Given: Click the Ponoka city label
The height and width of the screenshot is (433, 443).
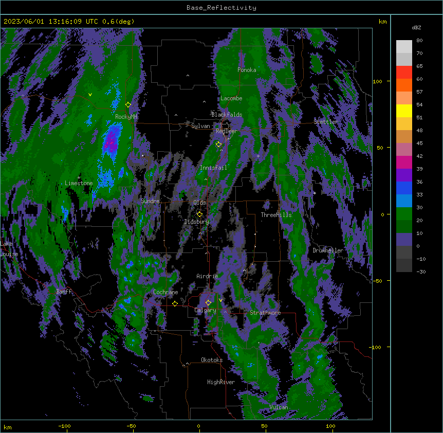Looking at the screenshot, I should coord(247,70).
